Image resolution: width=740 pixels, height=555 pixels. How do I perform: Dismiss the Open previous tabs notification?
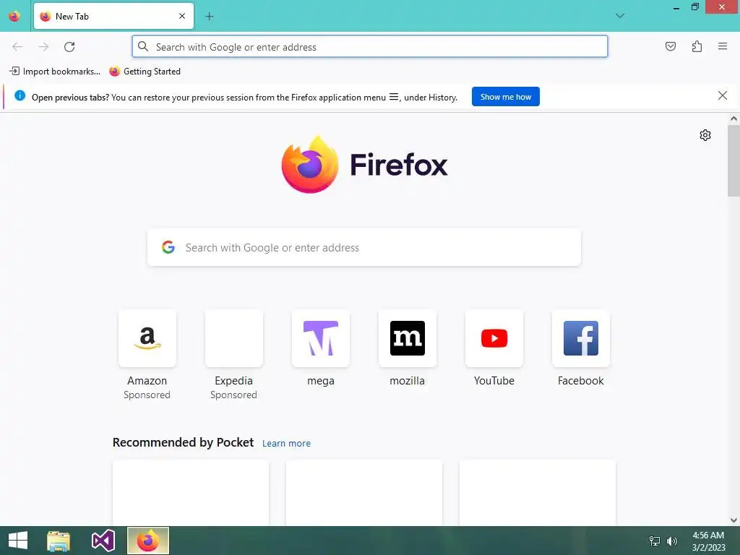(x=723, y=96)
